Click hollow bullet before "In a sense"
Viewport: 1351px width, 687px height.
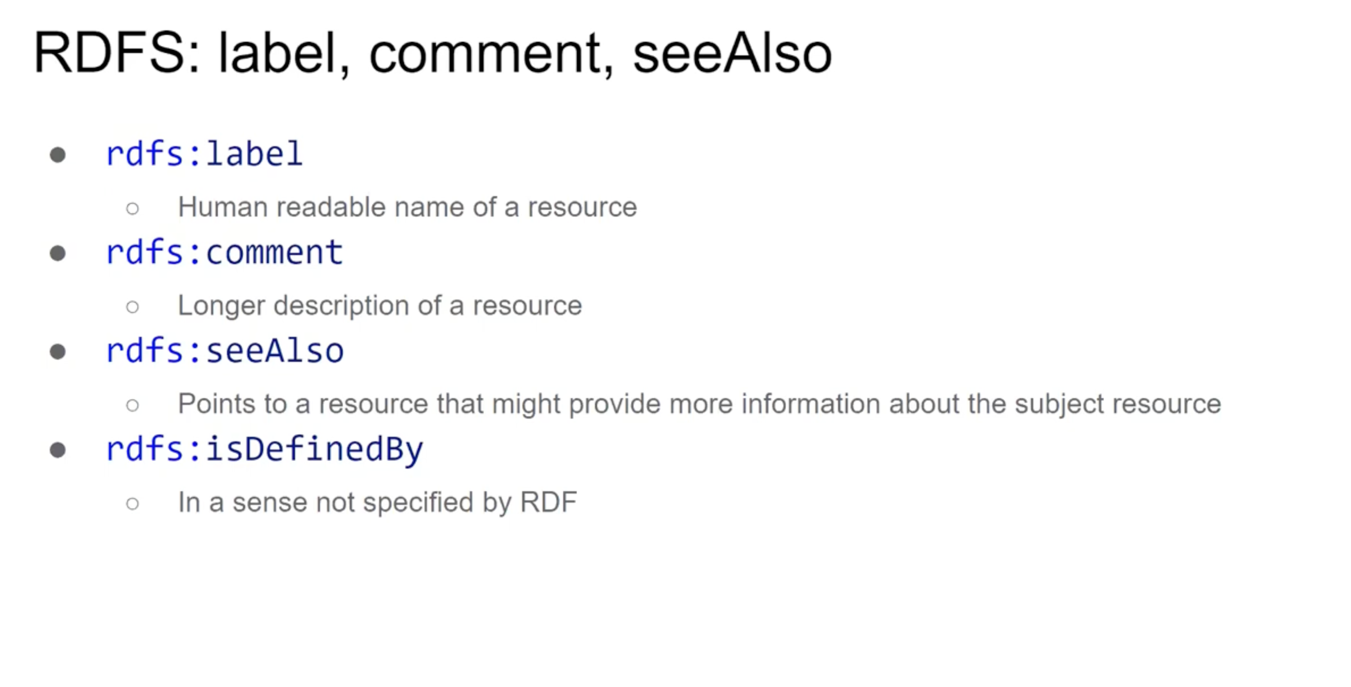point(132,503)
